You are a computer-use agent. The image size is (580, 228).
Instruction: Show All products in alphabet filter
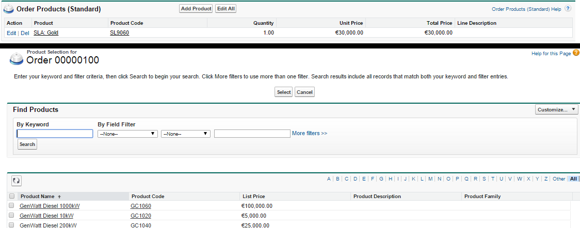point(573,179)
